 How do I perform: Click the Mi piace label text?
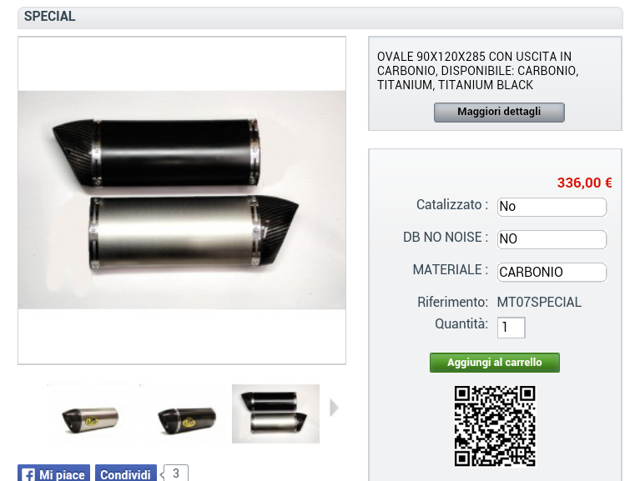tap(62, 475)
